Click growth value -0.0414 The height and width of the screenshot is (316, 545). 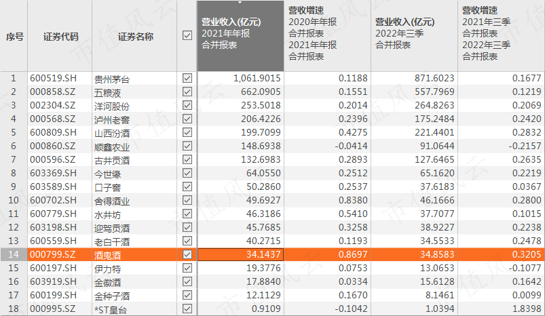tap(351, 146)
